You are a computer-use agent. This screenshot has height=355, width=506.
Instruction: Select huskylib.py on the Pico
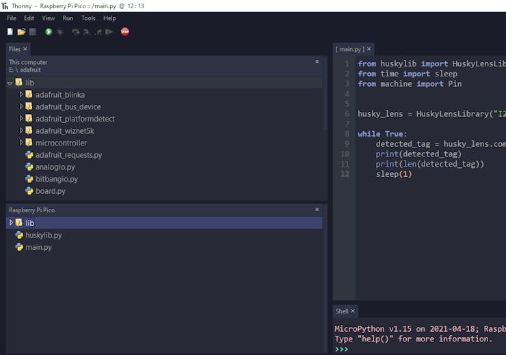(44, 235)
